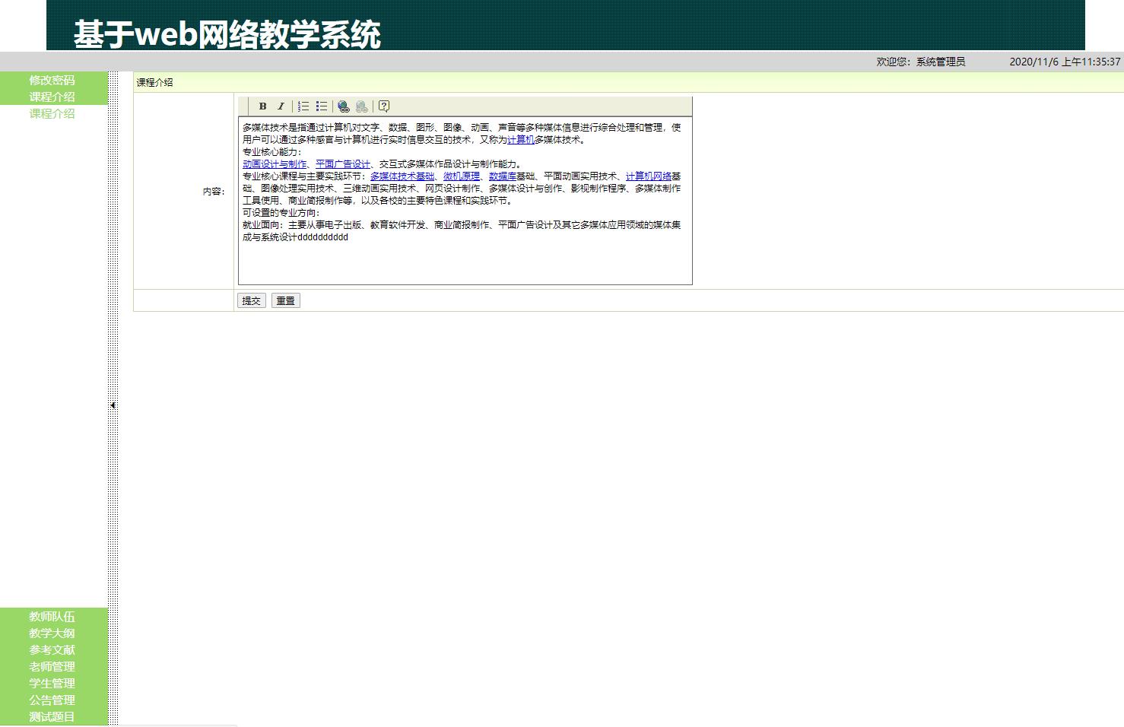The image size is (1124, 727).
Task: Insert a numbered list
Action: click(303, 106)
